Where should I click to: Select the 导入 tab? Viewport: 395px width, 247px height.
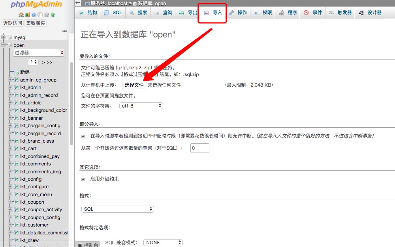click(213, 13)
